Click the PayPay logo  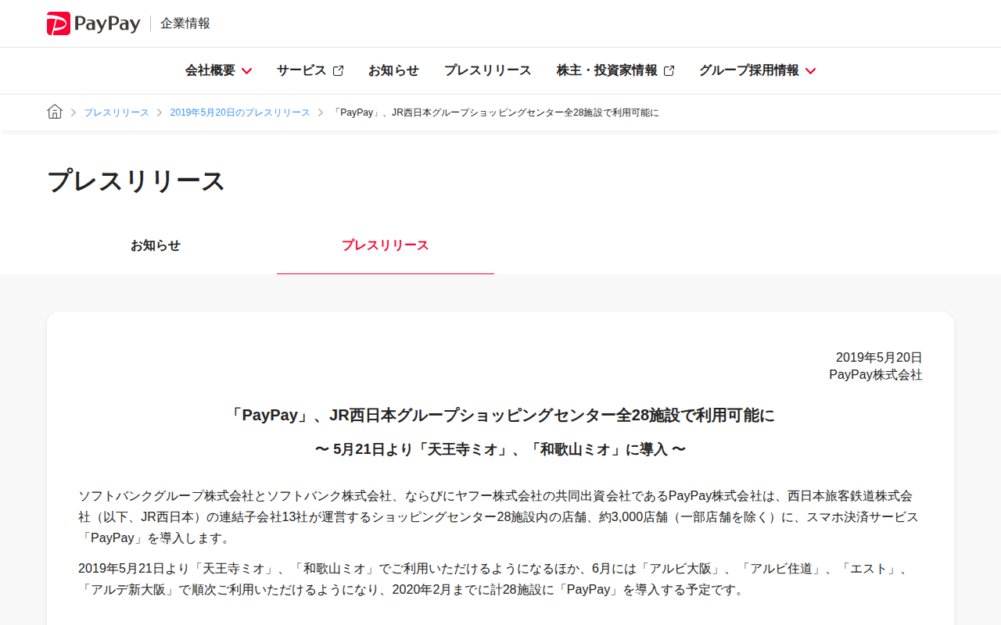(x=93, y=23)
